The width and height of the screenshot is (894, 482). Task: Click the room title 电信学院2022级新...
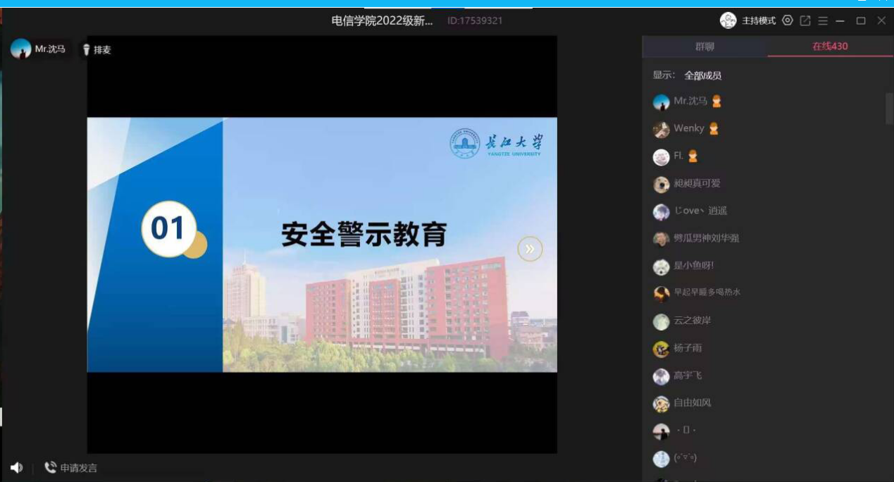tap(382, 21)
